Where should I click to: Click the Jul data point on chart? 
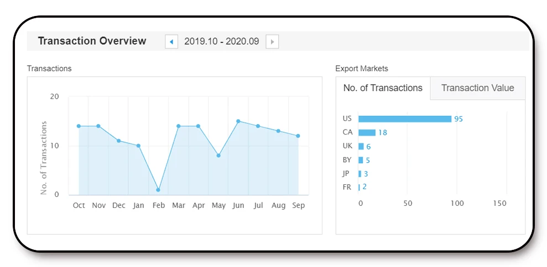coord(258,126)
